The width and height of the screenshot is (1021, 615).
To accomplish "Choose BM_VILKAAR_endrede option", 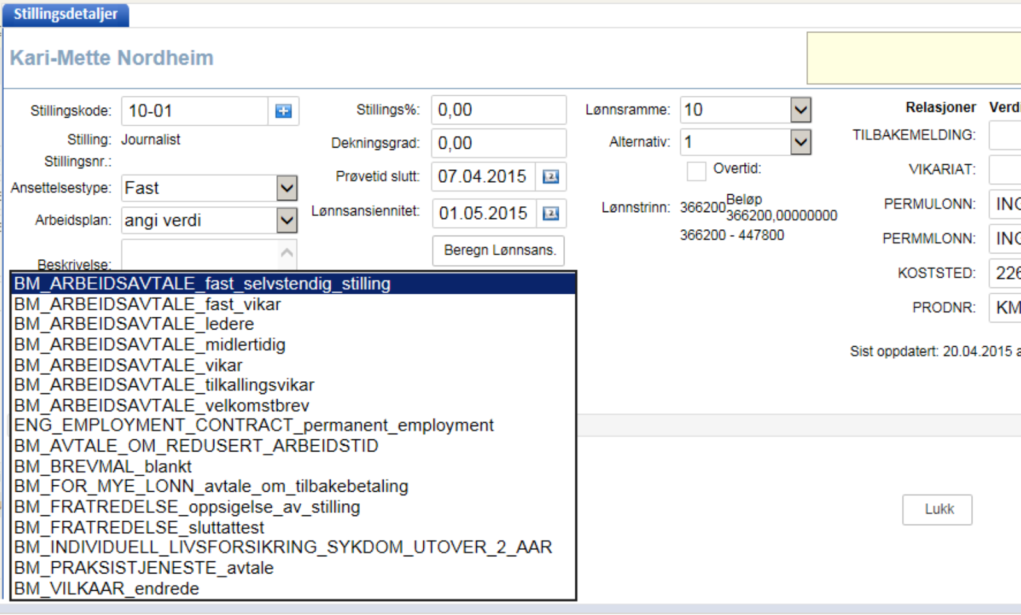I will point(293,588).
